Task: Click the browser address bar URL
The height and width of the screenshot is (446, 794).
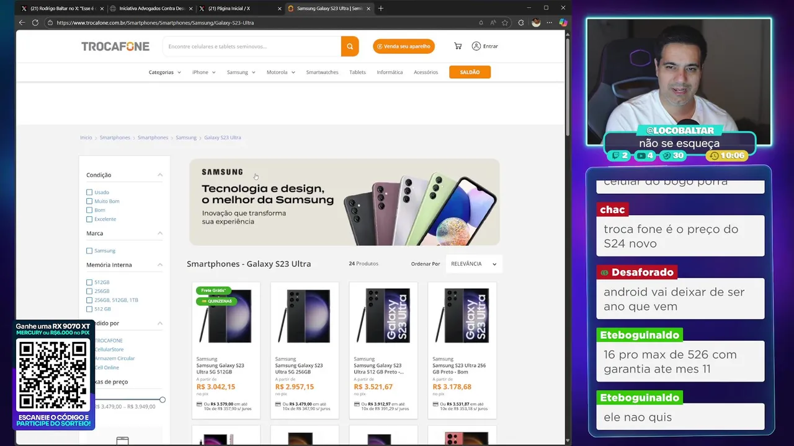Action: coord(155,23)
